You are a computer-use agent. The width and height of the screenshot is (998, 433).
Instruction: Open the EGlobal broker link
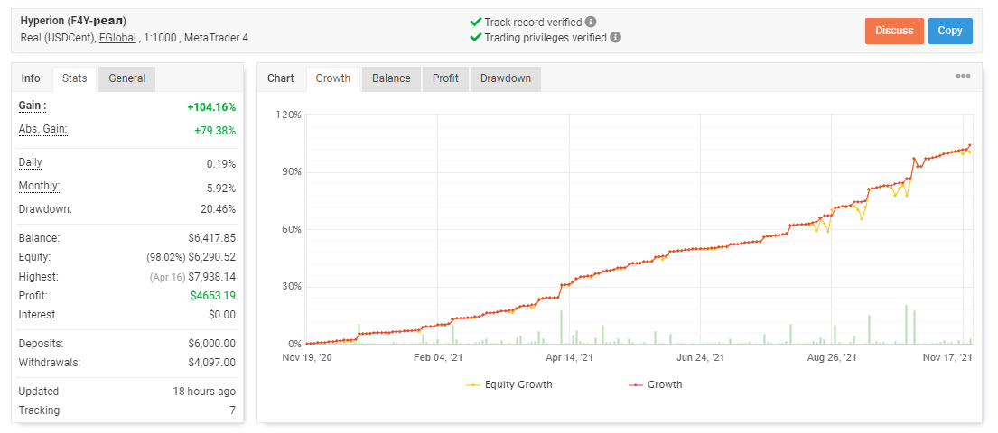(117, 38)
